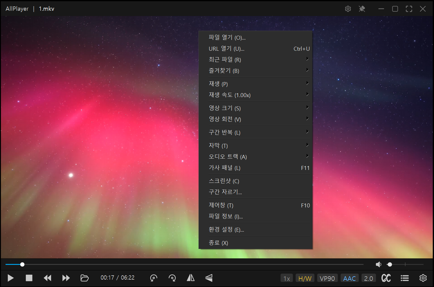
Task: Click the 1x playback speed button
Action: (x=286, y=278)
